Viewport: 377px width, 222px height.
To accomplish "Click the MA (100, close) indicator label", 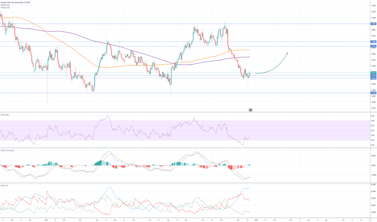I will pyautogui.click(x=5, y=4).
